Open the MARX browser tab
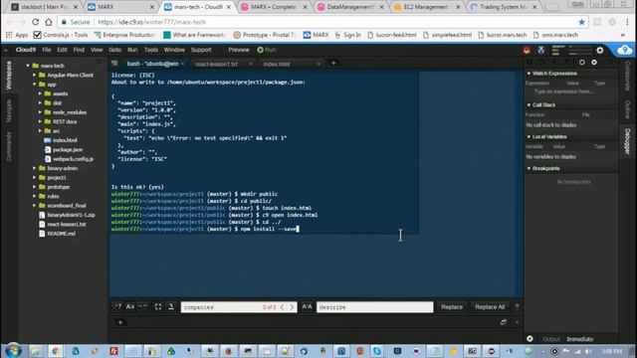Screen dimensions: 637x358 pos(120,7)
